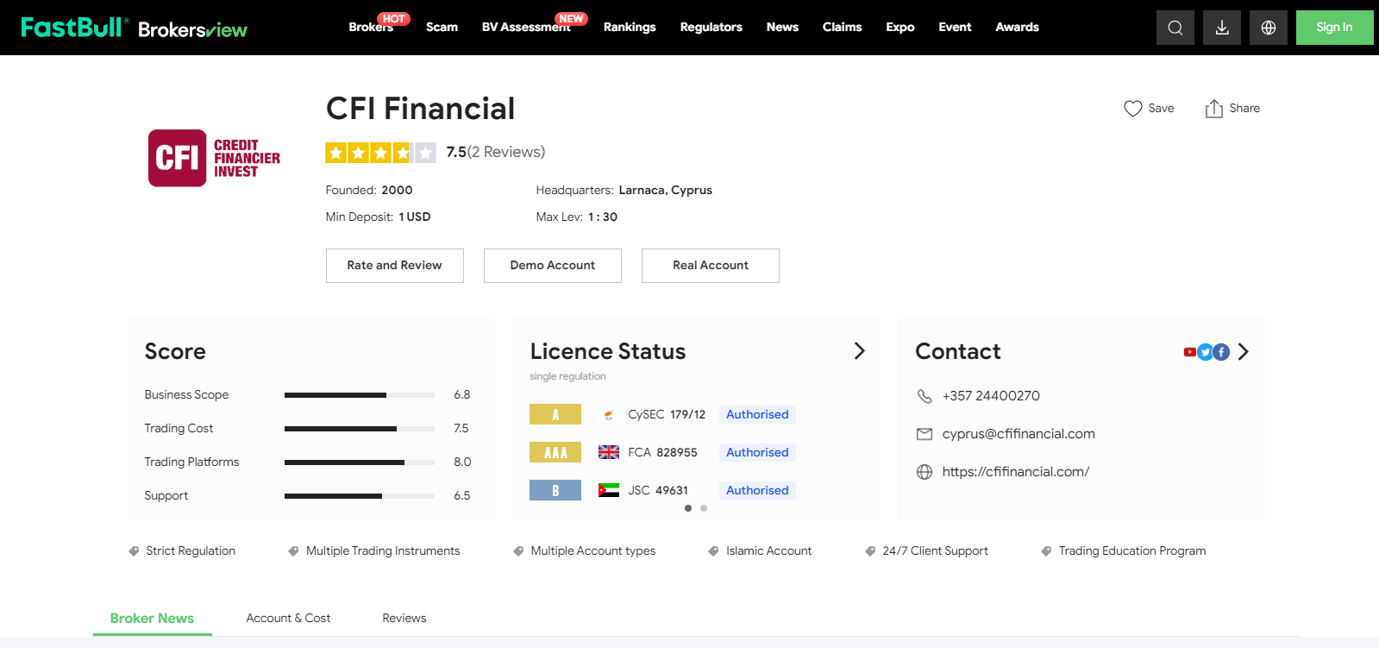Open the YouTube social icon
Viewport: 1379px width, 648px height.
pyautogui.click(x=1190, y=352)
